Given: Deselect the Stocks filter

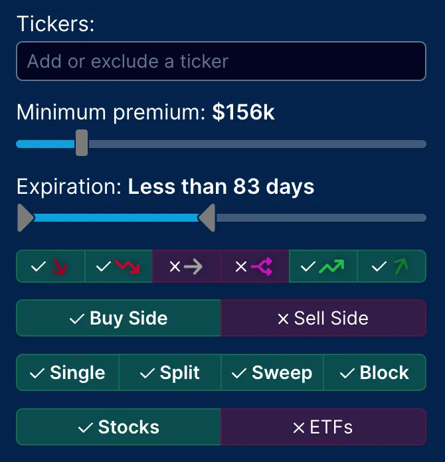Looking at the screenshot, I should coord(118,427).
